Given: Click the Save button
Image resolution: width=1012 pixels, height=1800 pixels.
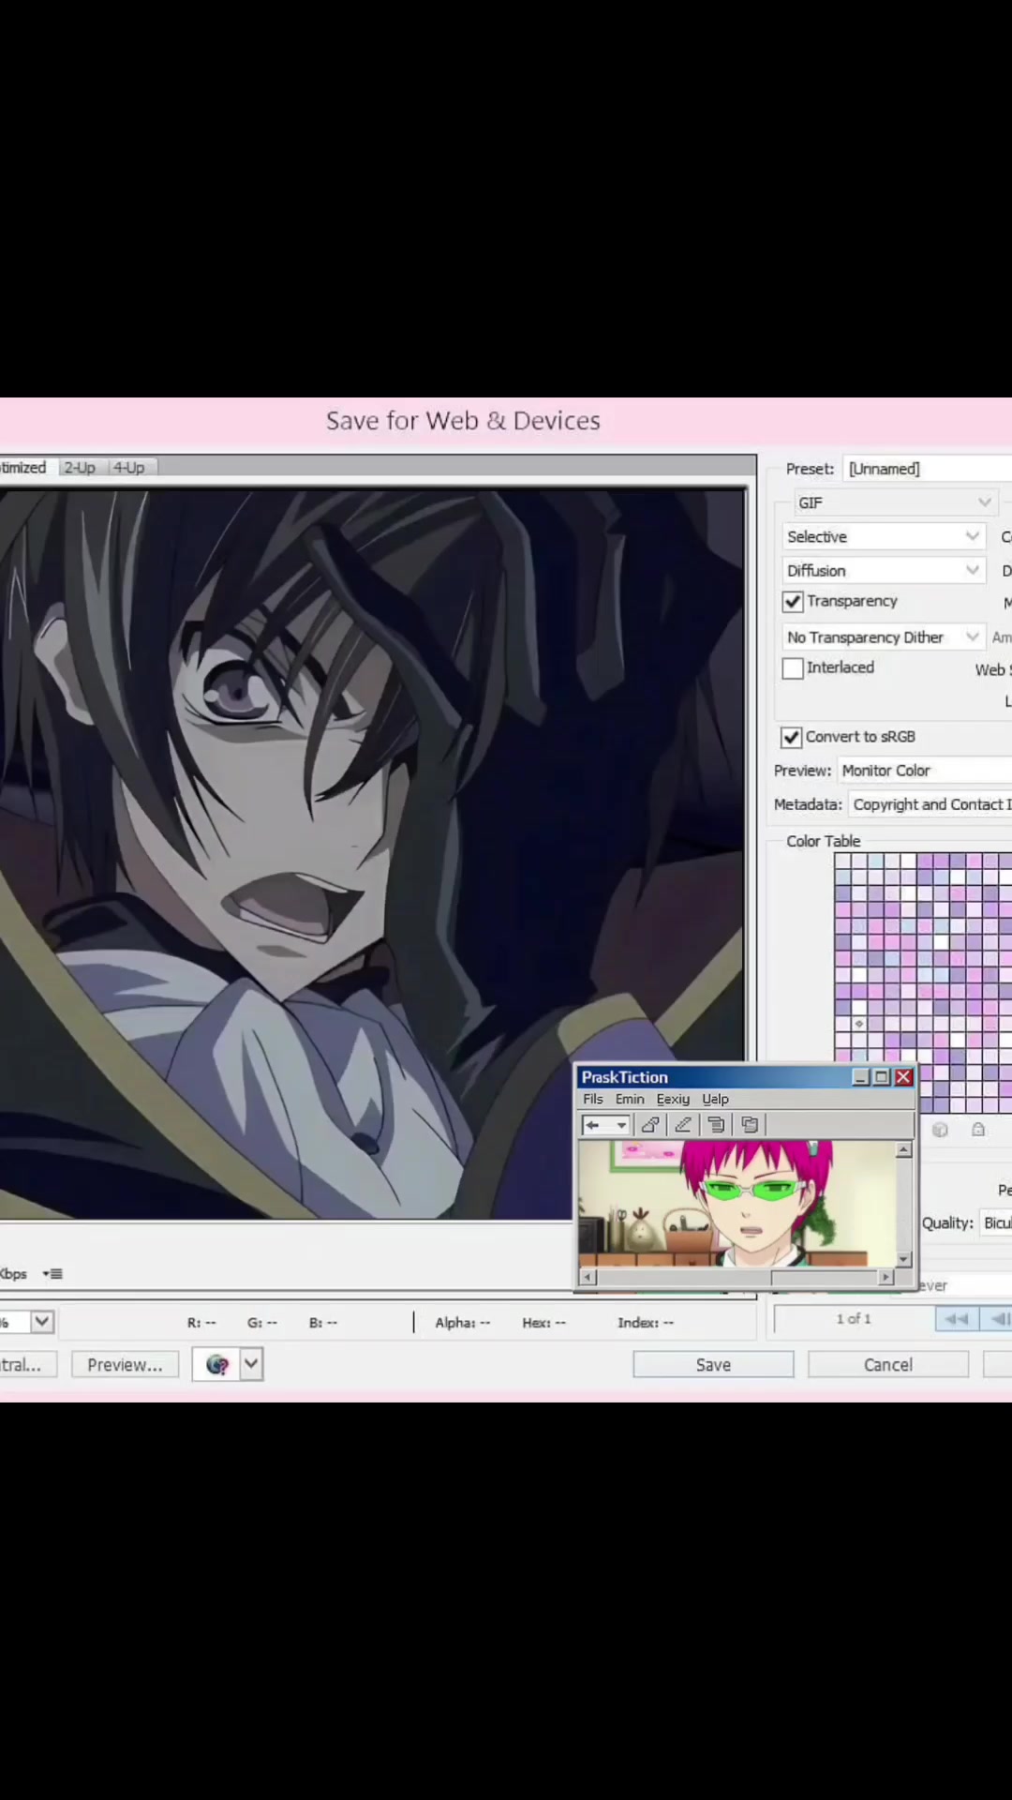Looking at the screenshot, I should point(713,1365).
